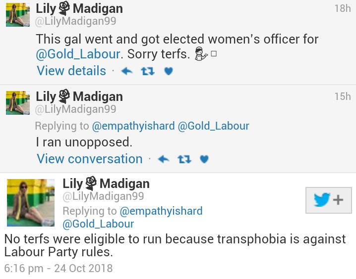Open profile picture on second tweet
This screenshot has height=279, width=356.
tap(18, 102)
